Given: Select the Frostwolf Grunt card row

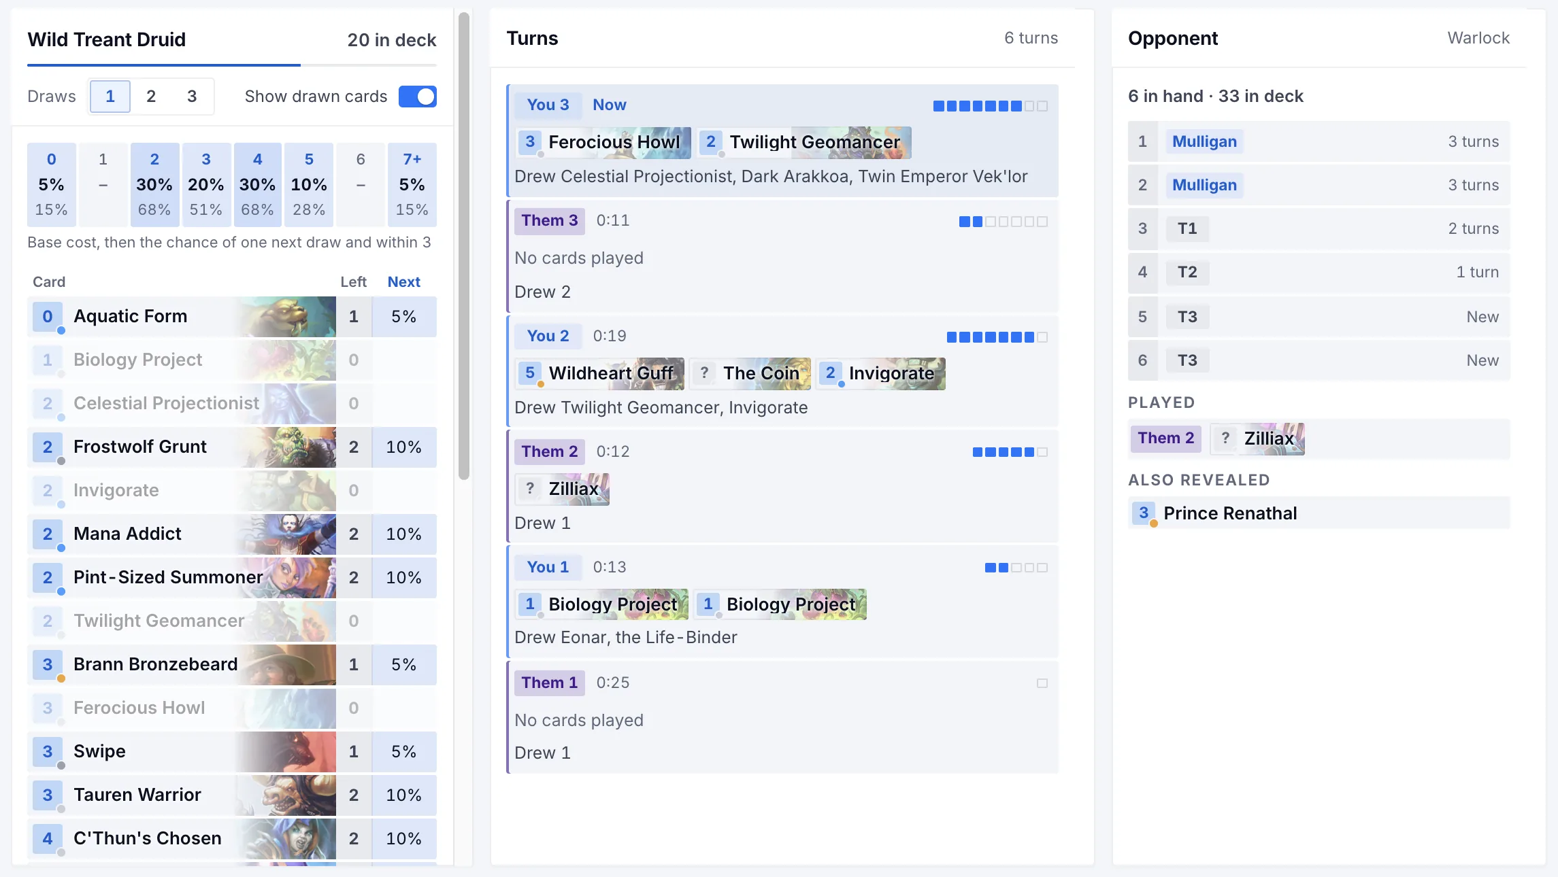Looking at the screenshot, I should tap(232, 447).
